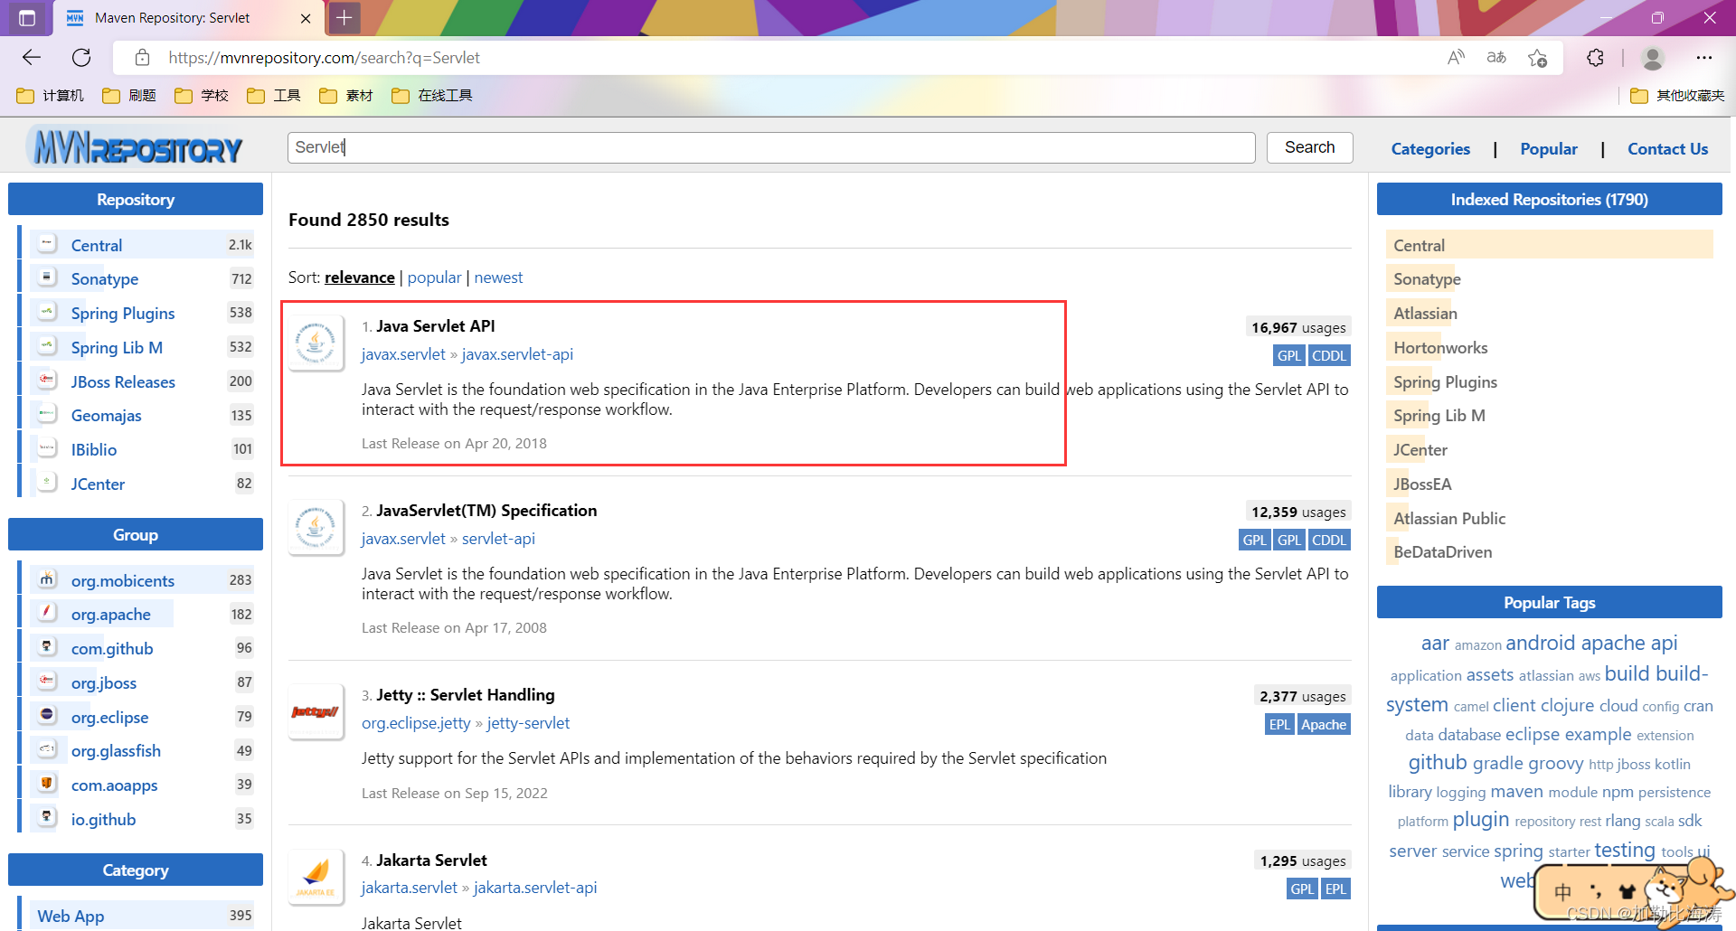Filter by Web App category
1736x931 pixels.
(x=71, y=917)
